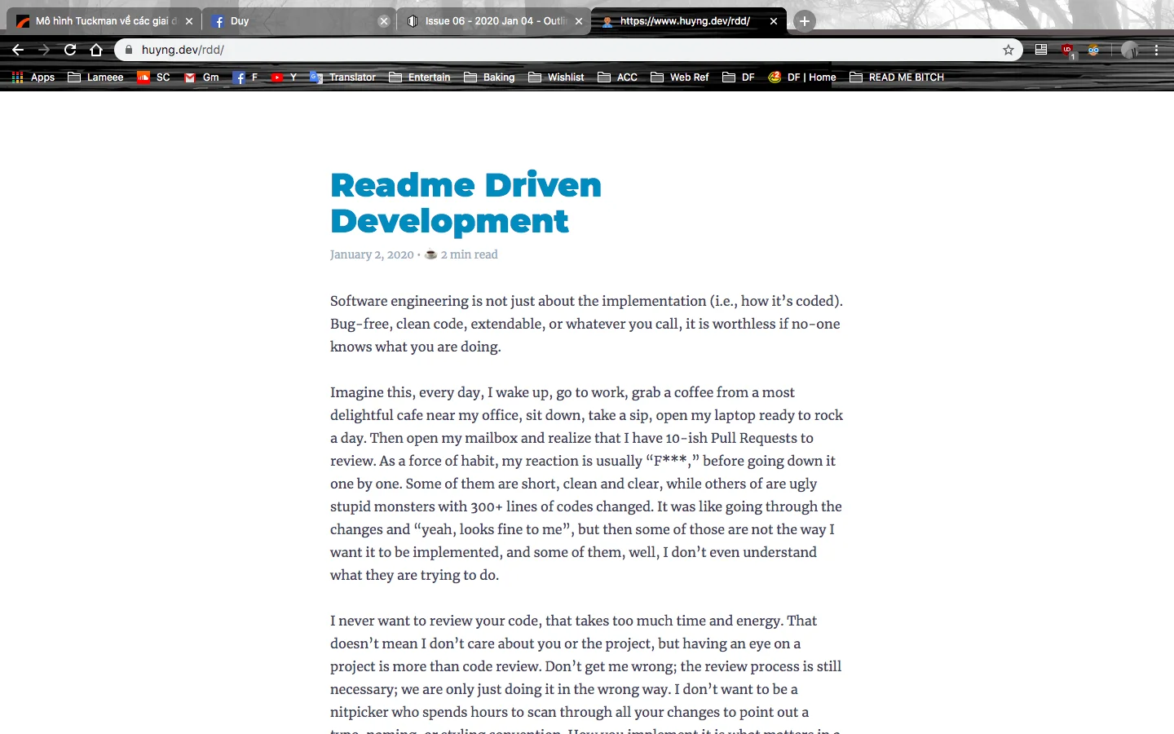This screenshot has height=734, width=1174.
Task: Open the Apps bookmark shortcut
Action: (33, 77)
